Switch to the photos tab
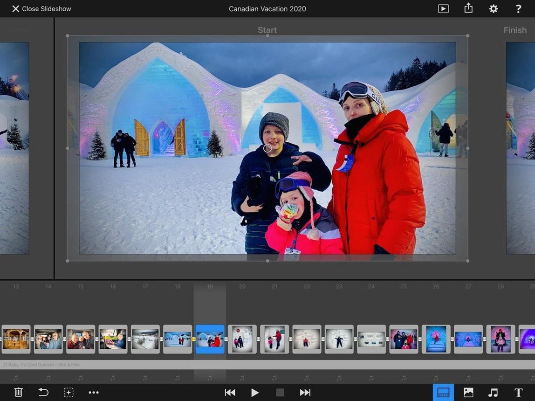Image resolution: width=535 pixels, height=401 pixels. tap(468, 393)
